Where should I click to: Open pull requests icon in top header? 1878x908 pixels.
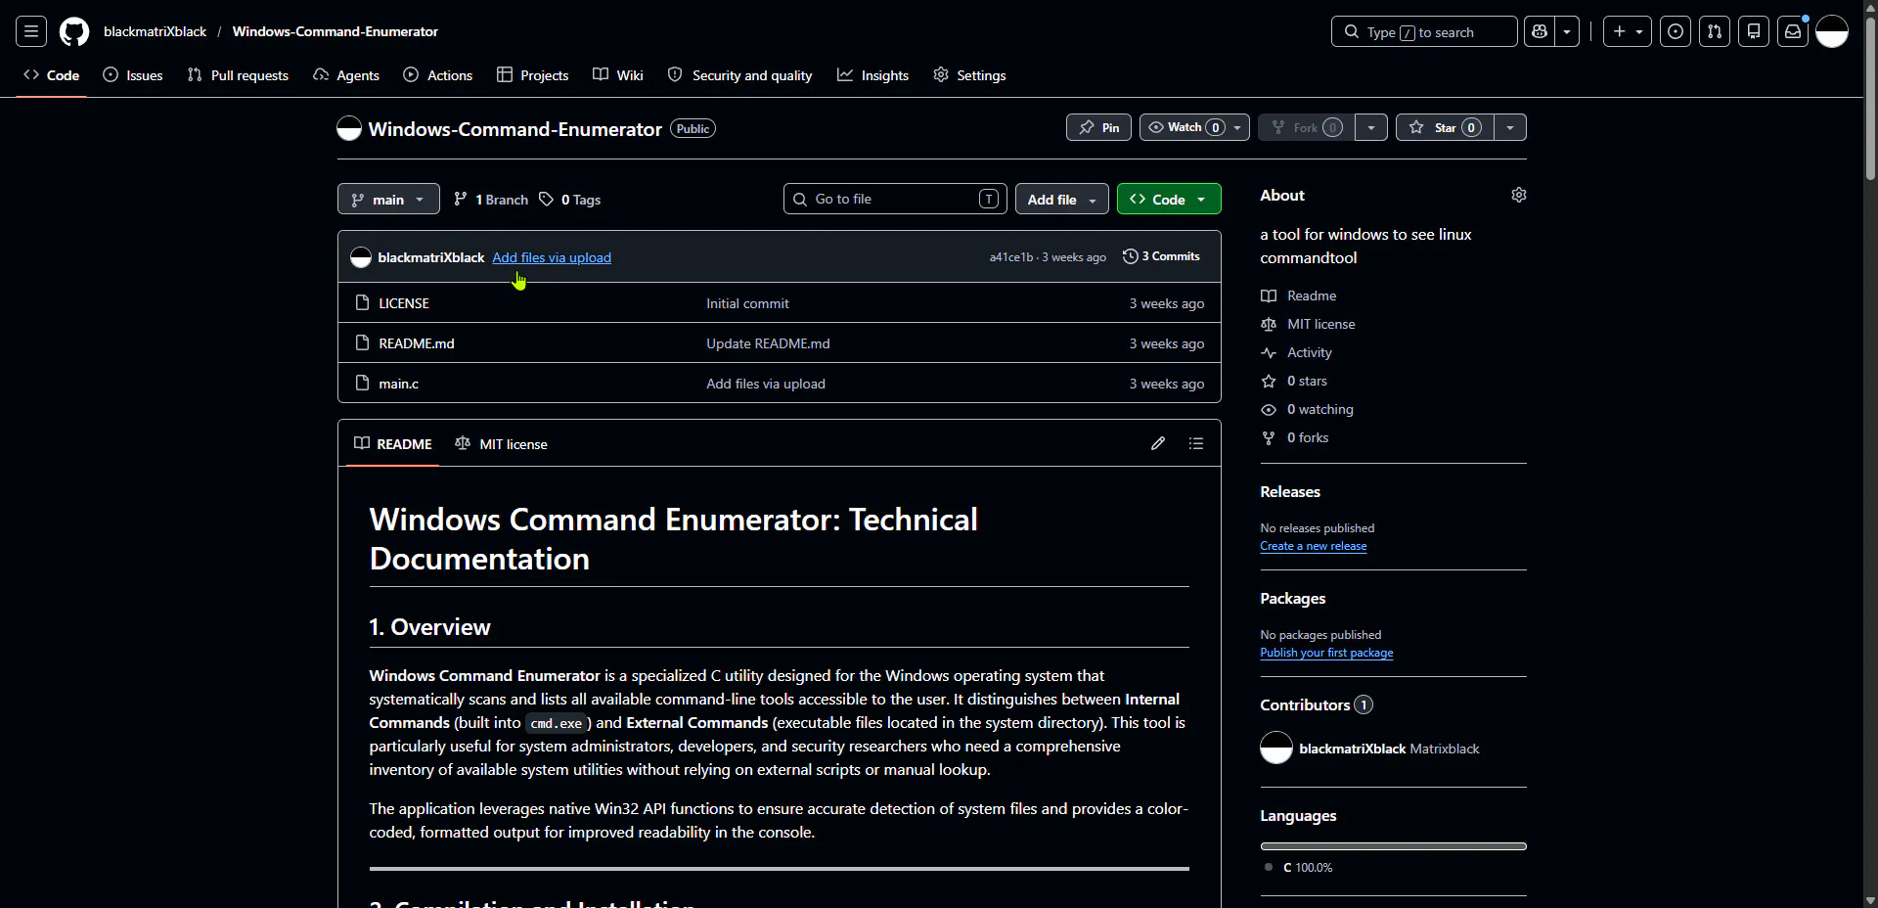(1715, 31)
